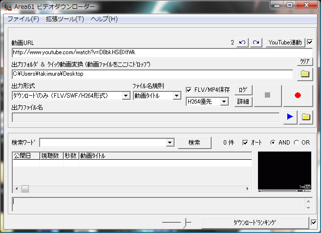Image resolution: width=321 pixels, height=233 pixels.
Task: Click the slider thumb at bottom
Action: pos(184,223)
